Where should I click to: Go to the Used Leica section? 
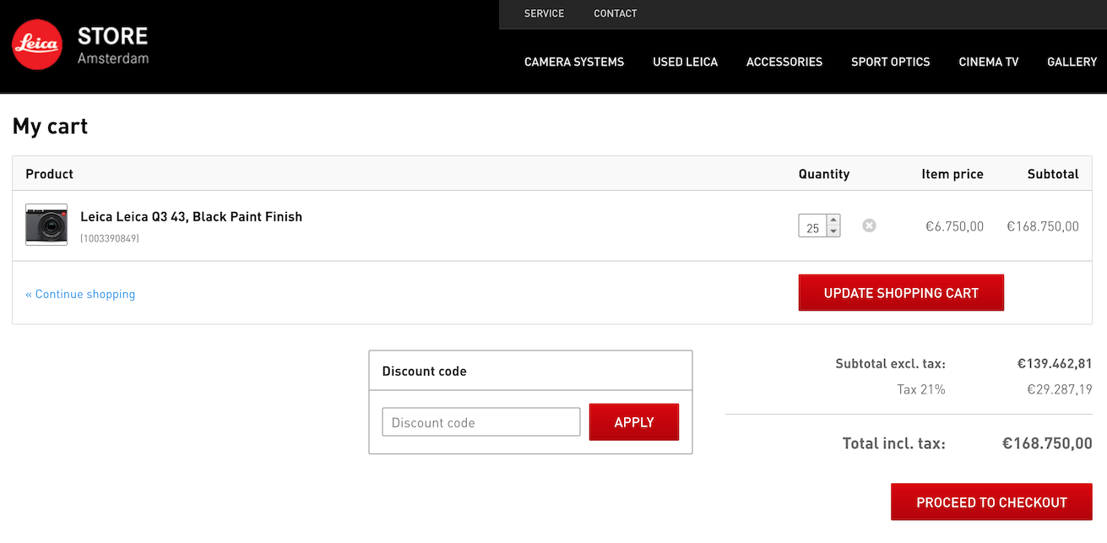click(685, 62)
